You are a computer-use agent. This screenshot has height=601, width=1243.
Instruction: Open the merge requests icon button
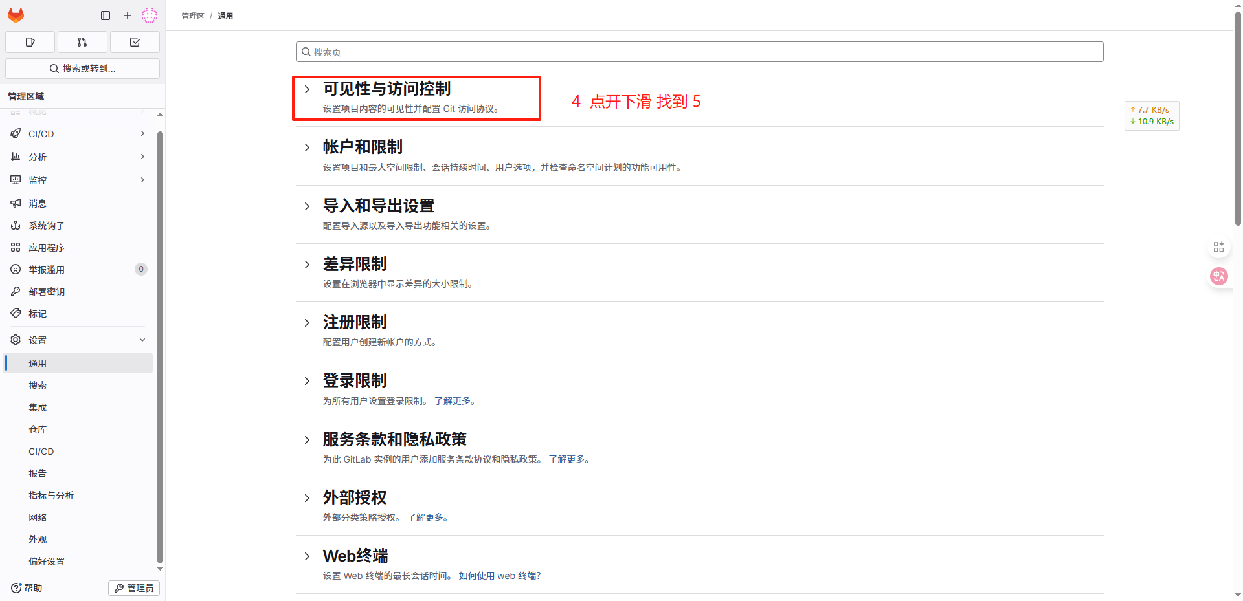82,42
